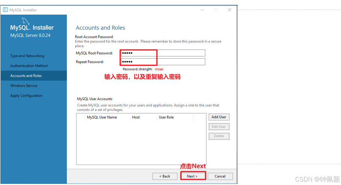Screen dimensions: 341x185
Task: Click the 'MySQL User Accounts' label
Action: 95,99
